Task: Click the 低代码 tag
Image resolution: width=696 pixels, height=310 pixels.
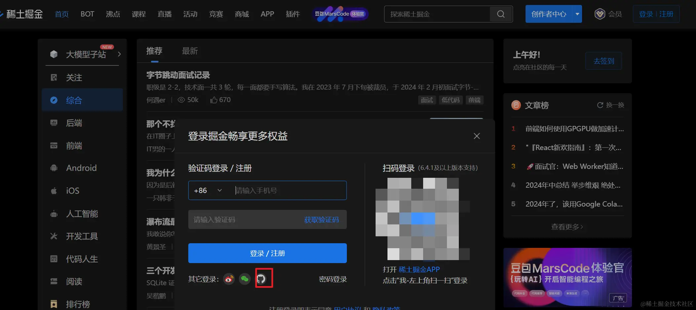Action: pyautogui.click(x=451, y=100)
